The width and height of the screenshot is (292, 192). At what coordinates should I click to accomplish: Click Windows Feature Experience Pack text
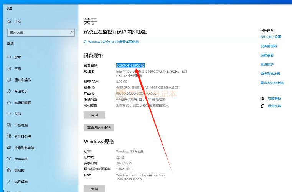141,175
